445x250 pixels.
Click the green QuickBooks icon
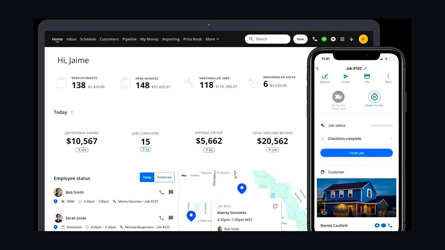[324, 39]
